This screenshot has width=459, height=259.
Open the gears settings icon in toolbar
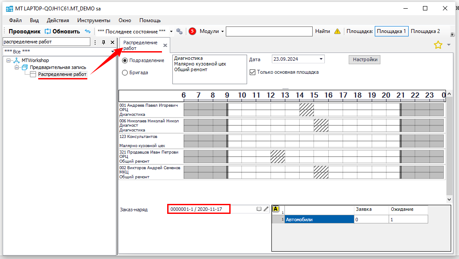(179, 31)
